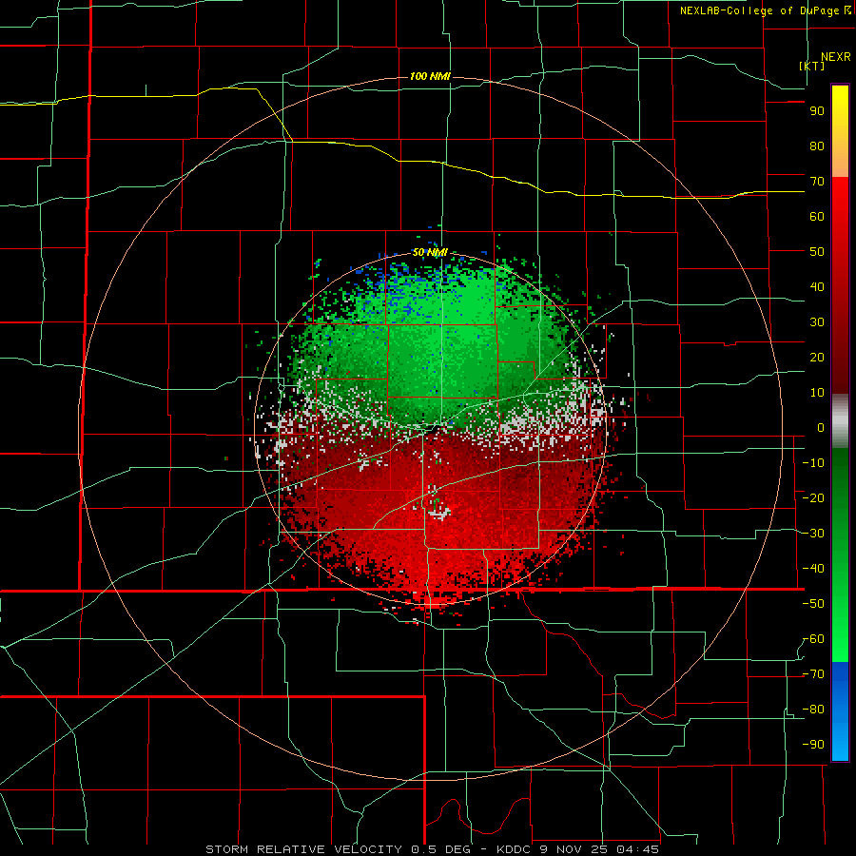The height and width of the screenshot is (856, 856).
Task: Click the -80 value on velocity scale
Action: pyautogui.click(x=813, y=710)
